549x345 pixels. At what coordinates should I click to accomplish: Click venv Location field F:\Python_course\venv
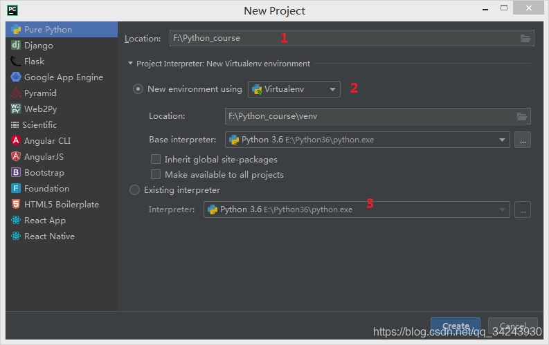click(378, 116)
